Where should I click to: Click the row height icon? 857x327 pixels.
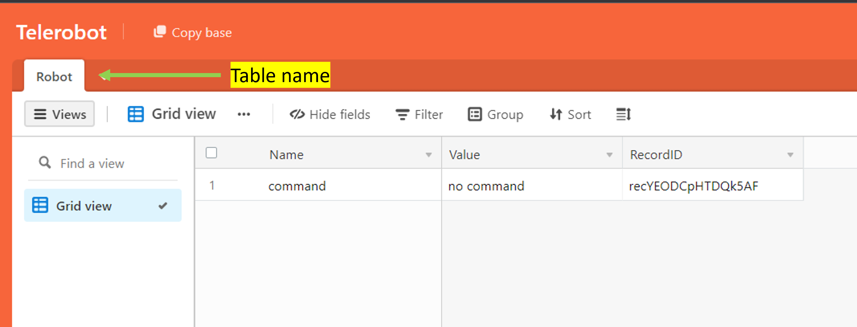click(623, 115)
